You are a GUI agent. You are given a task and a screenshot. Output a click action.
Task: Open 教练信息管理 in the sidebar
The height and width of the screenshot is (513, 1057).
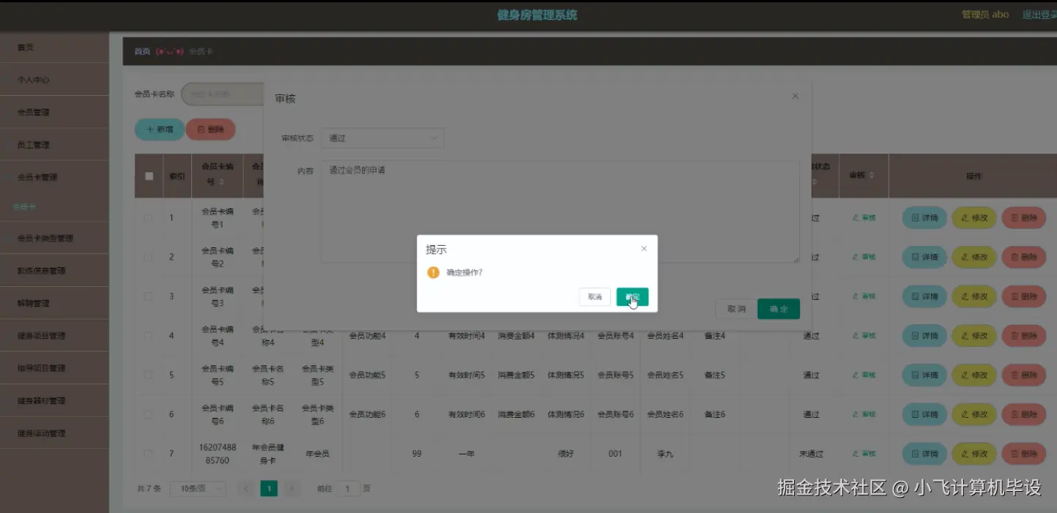[54, 271]
